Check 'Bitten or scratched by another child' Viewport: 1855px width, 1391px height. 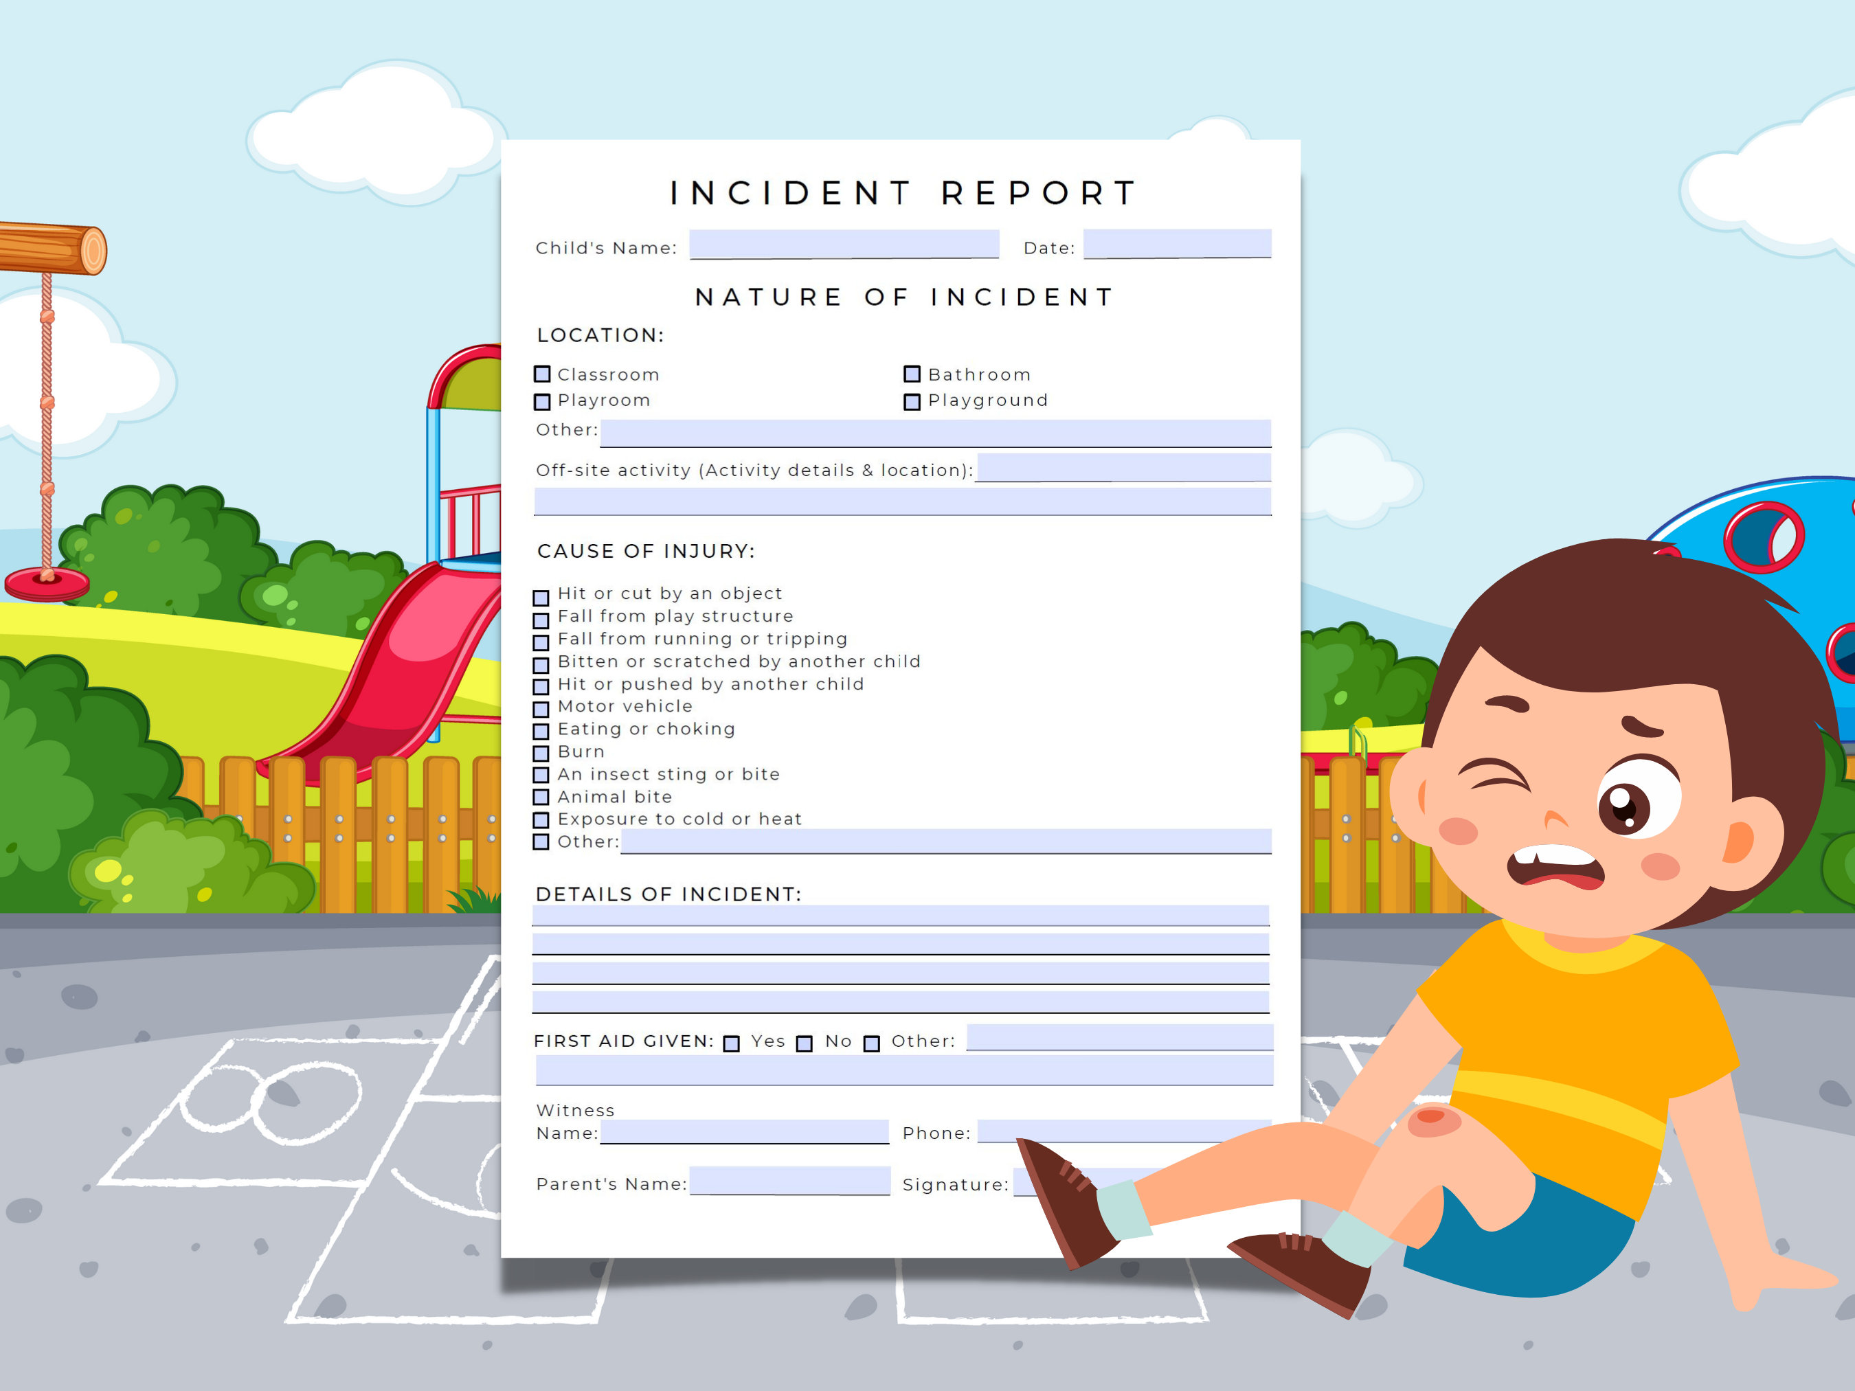click(x=541, y=666)
